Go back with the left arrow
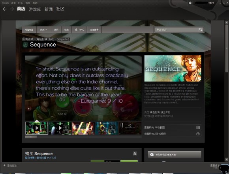Screen dimensions: 229x174 [x=4, y=9]
